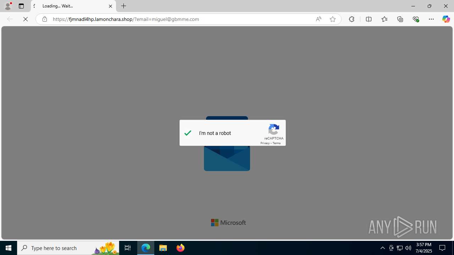Open the Extensions puzzle icon

tap(351, 19)
